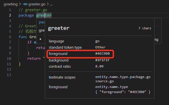Click the 'if' keyword on line 7
Screen dimensions: 169x105
point(29,42)
